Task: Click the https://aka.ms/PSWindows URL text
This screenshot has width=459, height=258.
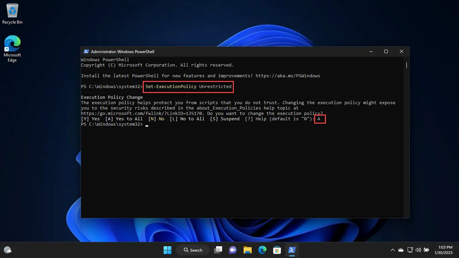Action: coord(288,76)
